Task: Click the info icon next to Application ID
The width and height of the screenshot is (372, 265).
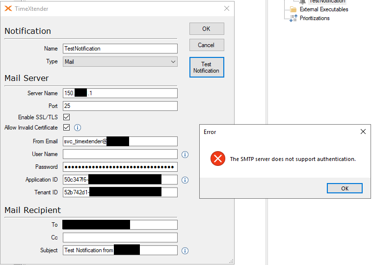Action: coord(185,180)
